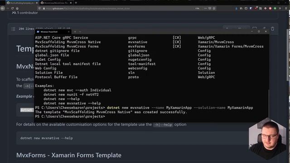Go back with the browser back arrow

click(x=3, y=8)
